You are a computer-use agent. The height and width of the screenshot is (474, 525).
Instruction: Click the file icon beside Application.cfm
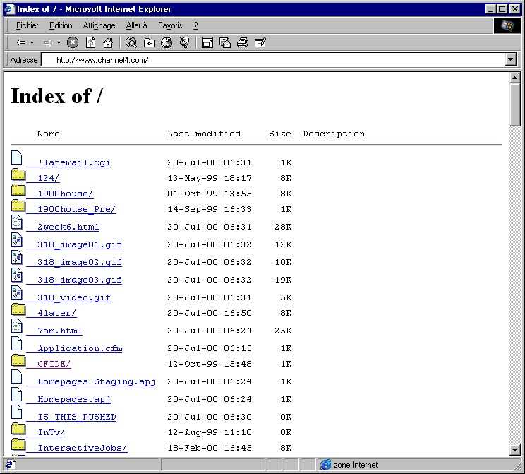click(x=17, y=343)
